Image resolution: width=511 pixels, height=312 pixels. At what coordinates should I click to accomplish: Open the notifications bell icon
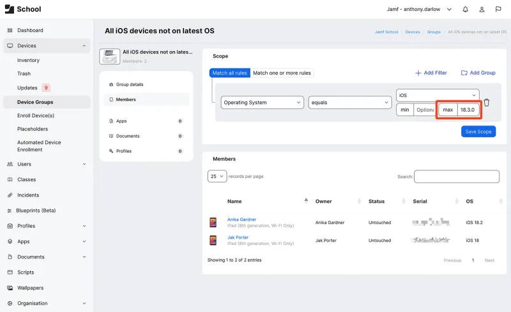pyautogui.click(x=466, y=10)
